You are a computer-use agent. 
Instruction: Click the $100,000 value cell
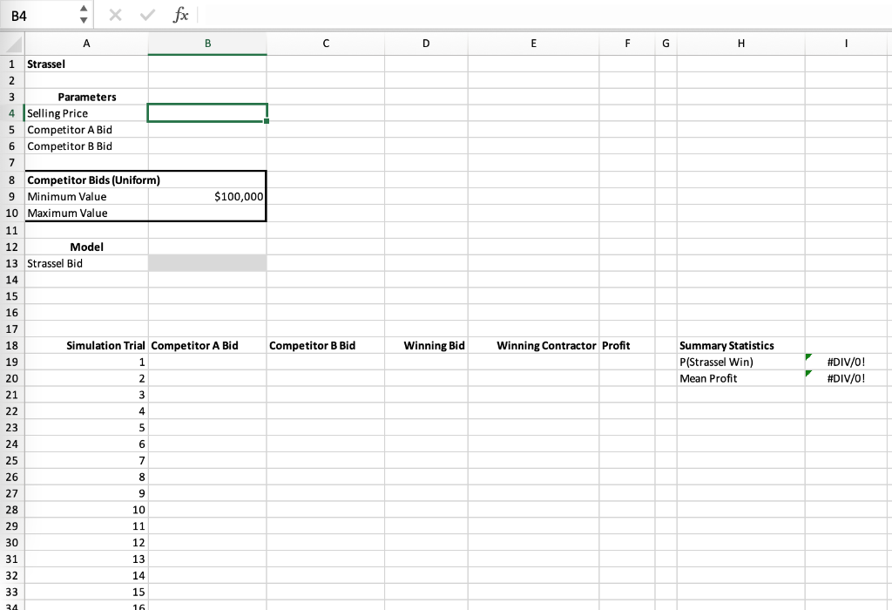pyautogui.click(x=207, y=196)
